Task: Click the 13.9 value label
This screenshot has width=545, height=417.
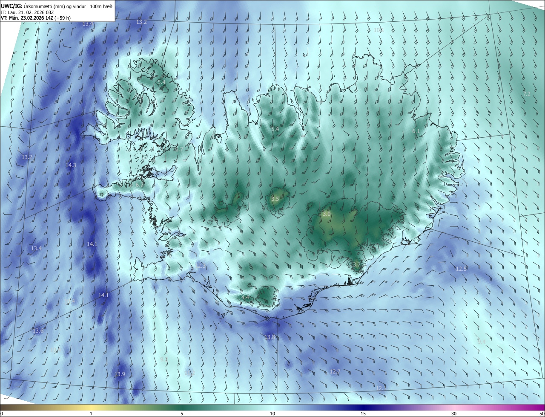Action: pos(120,374)
